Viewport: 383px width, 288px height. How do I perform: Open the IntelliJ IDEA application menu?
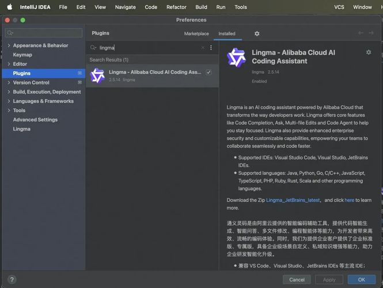click(35, 7)
